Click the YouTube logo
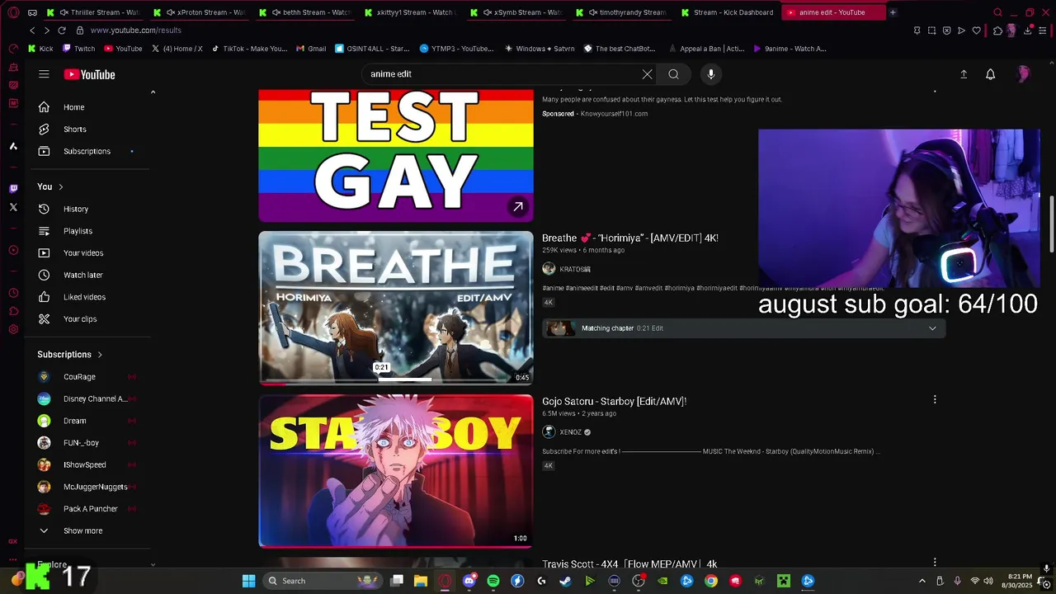The height and width of the screenshot is (594, 1056). (x=89, y=74)
